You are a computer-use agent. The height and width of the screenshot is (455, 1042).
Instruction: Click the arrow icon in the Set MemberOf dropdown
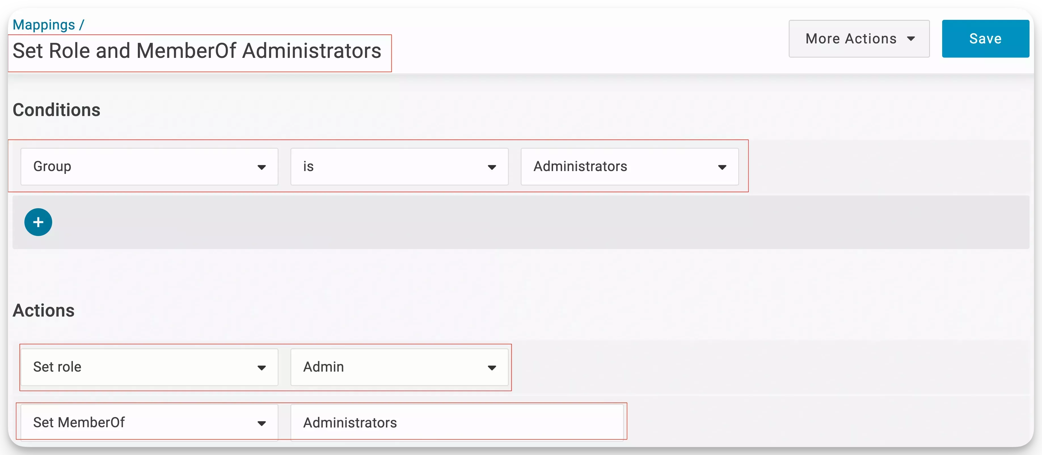(x=262, y=423)
